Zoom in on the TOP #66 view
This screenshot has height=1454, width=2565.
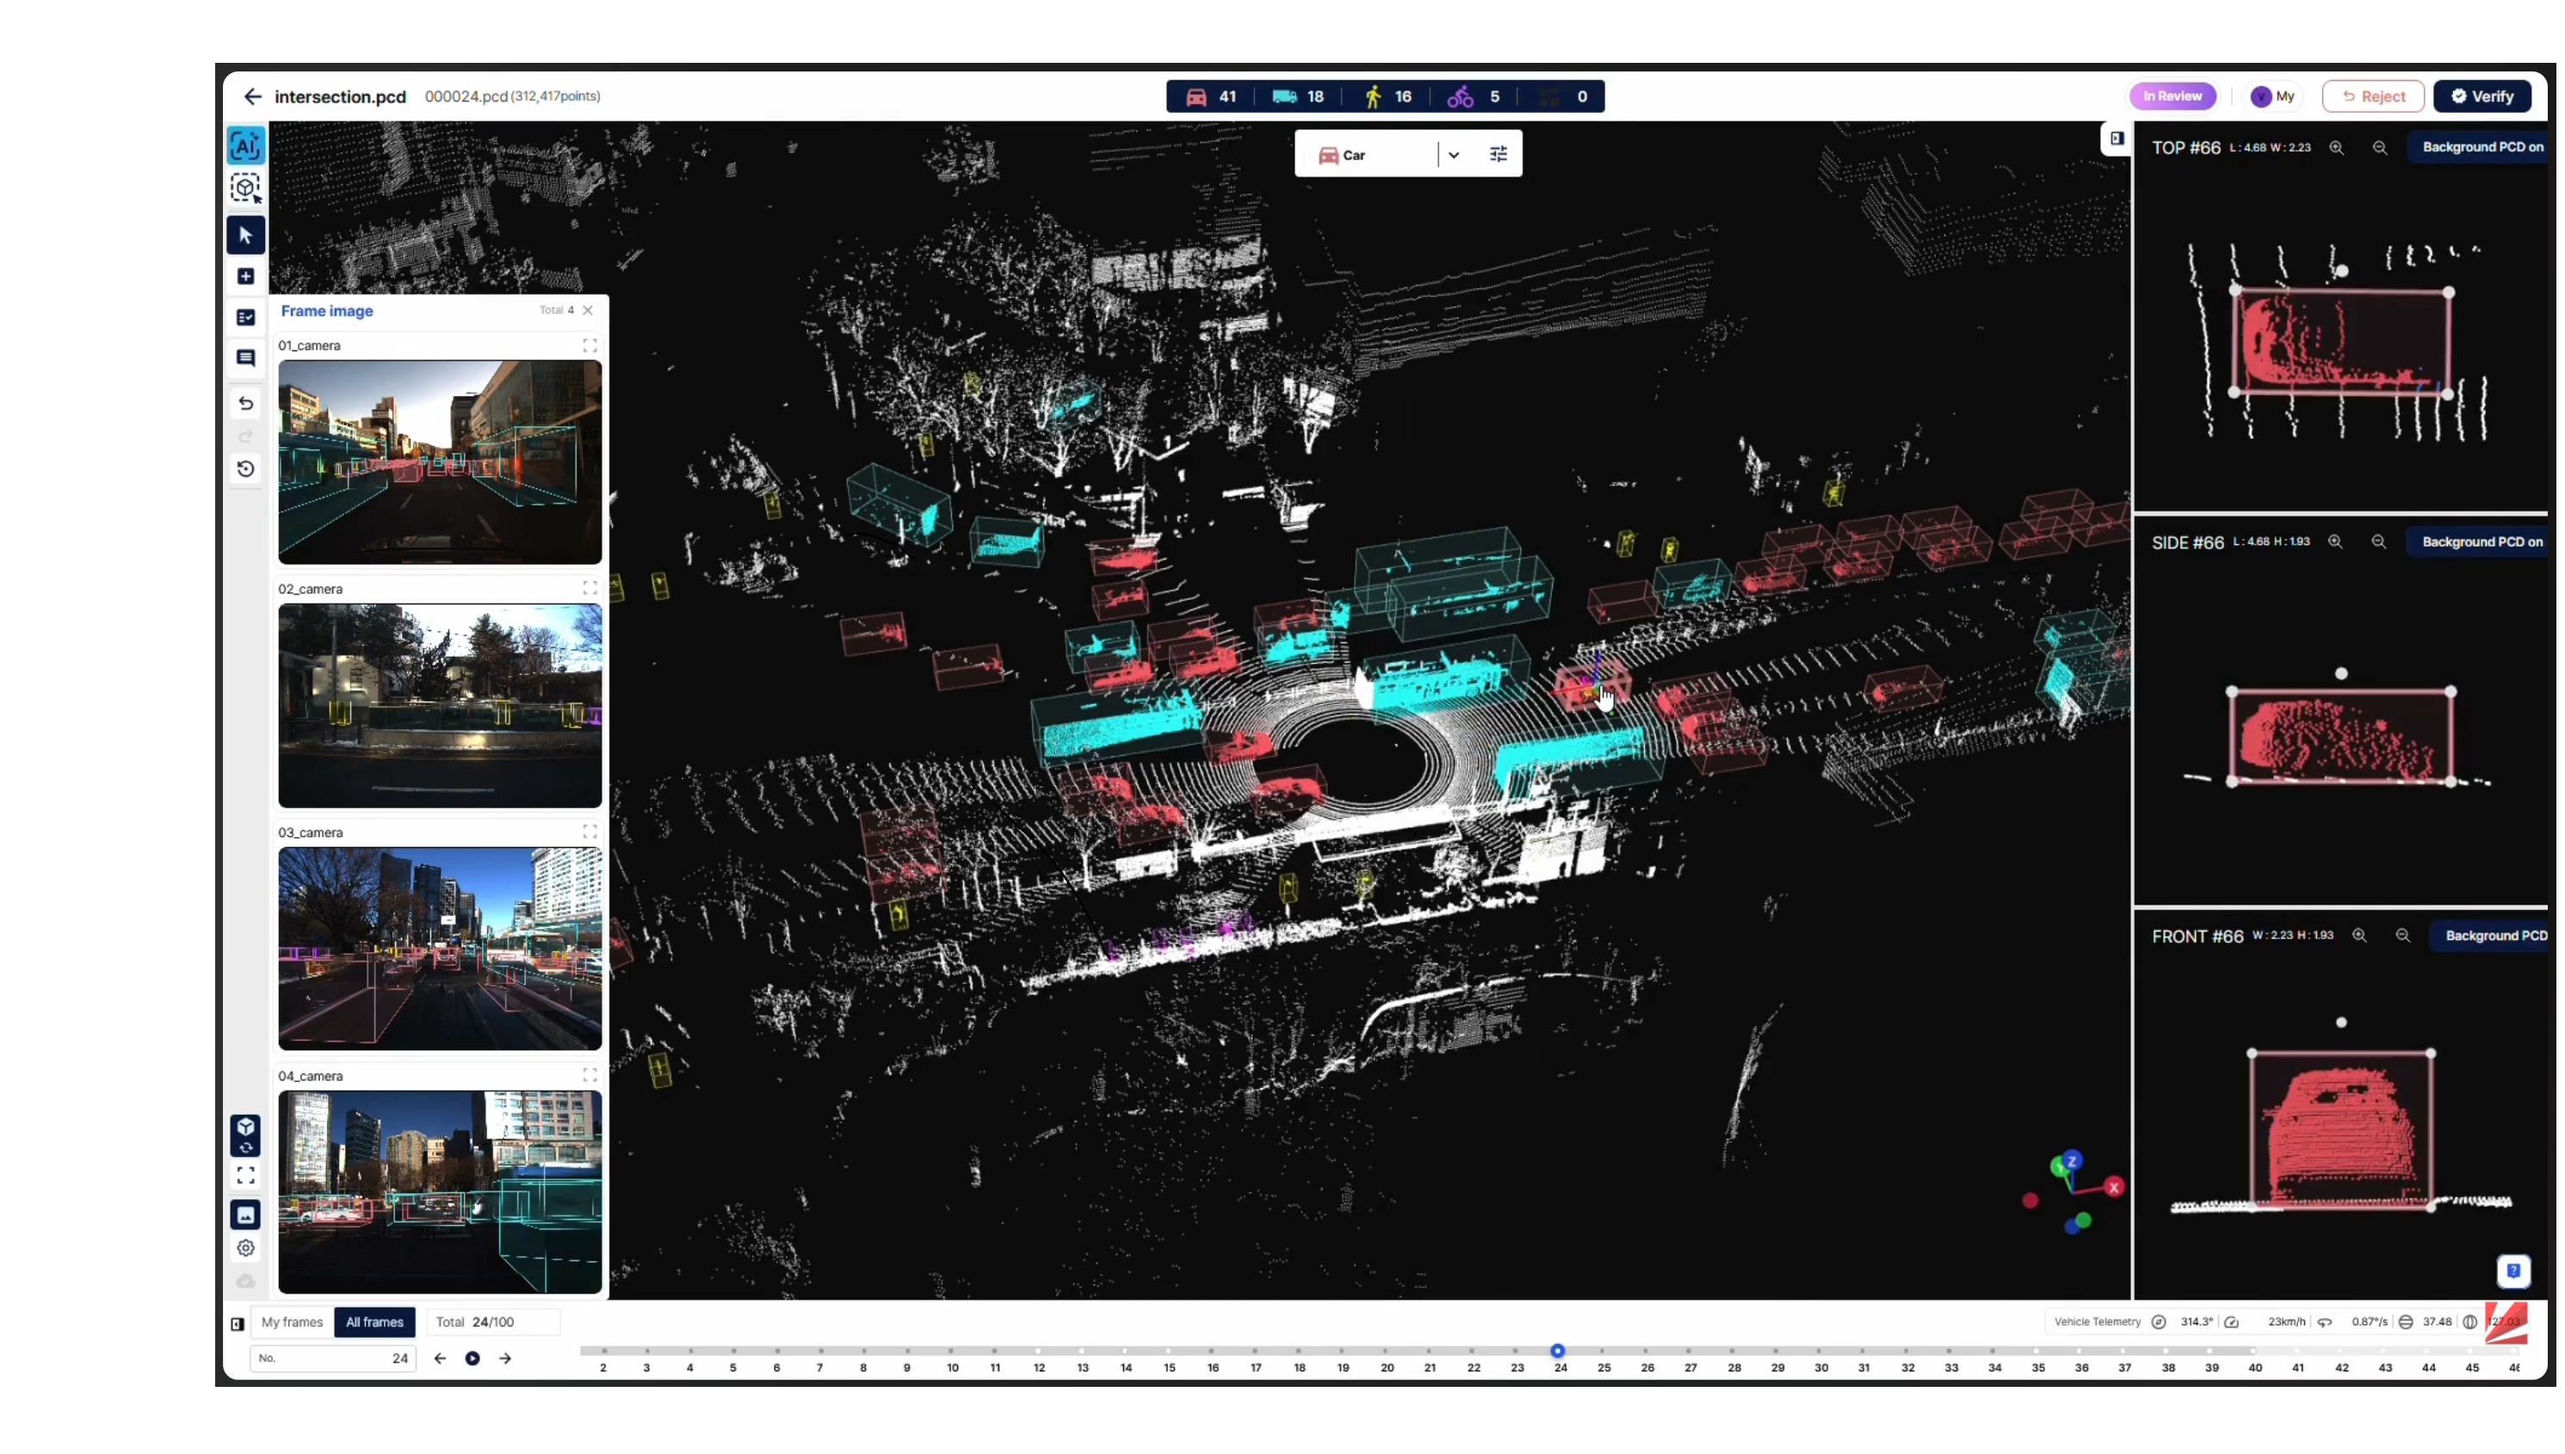(x=2336, y=148)
